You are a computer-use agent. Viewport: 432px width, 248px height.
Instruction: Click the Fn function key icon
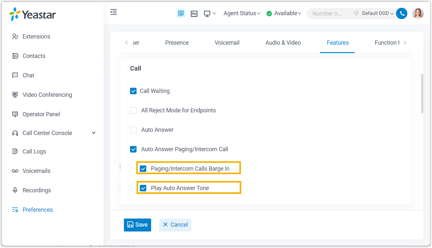pos(194,14)
